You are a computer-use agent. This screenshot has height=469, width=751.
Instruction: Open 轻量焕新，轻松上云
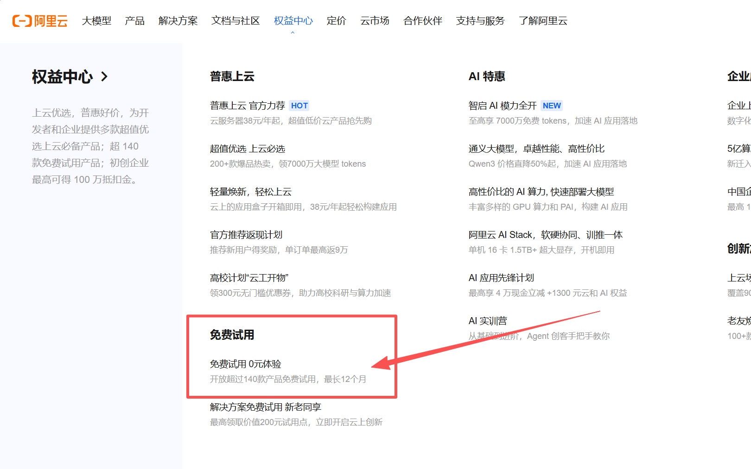[x=251, y=192]
